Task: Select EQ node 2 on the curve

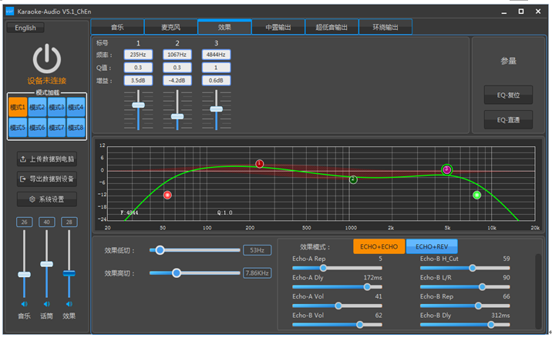Action: tap(353, 179)
